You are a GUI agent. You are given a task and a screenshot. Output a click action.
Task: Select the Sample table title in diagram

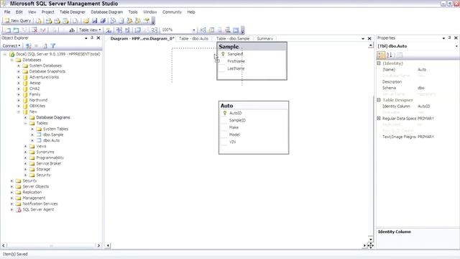tap(229, 47)
